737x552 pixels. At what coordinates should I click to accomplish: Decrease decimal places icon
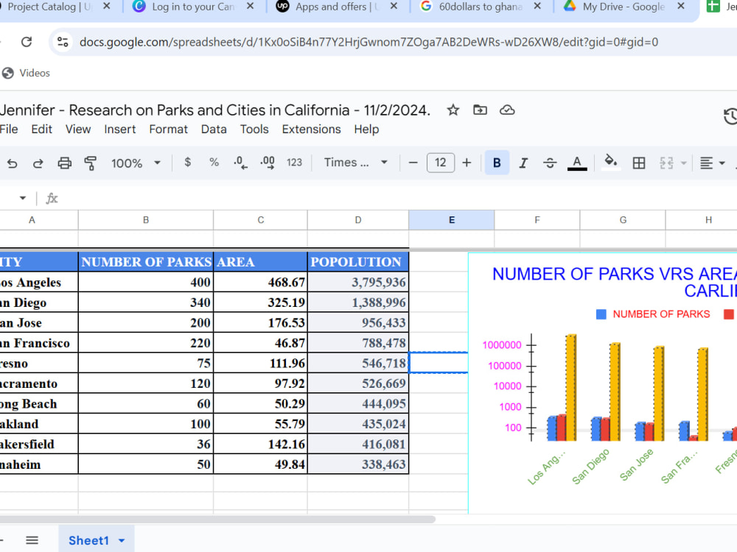coord(240,163)
